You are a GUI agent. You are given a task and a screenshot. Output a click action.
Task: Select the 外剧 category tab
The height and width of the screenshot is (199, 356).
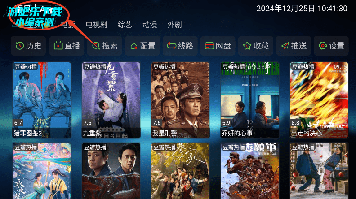pyautogui.click(x=174, y=25)
